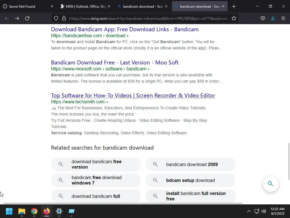290x218 pixels.
Task: Bookmark this page with the star icon
Action: 234,18
